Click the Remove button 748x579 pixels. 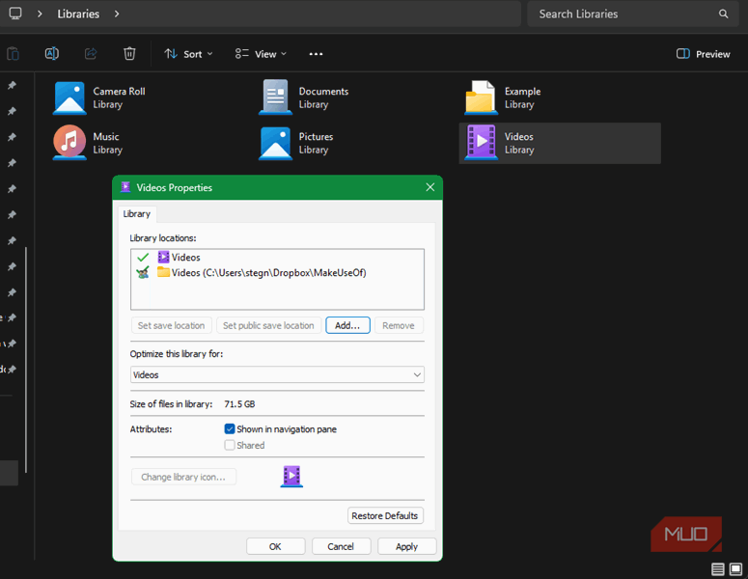click(x=399, y=325)
